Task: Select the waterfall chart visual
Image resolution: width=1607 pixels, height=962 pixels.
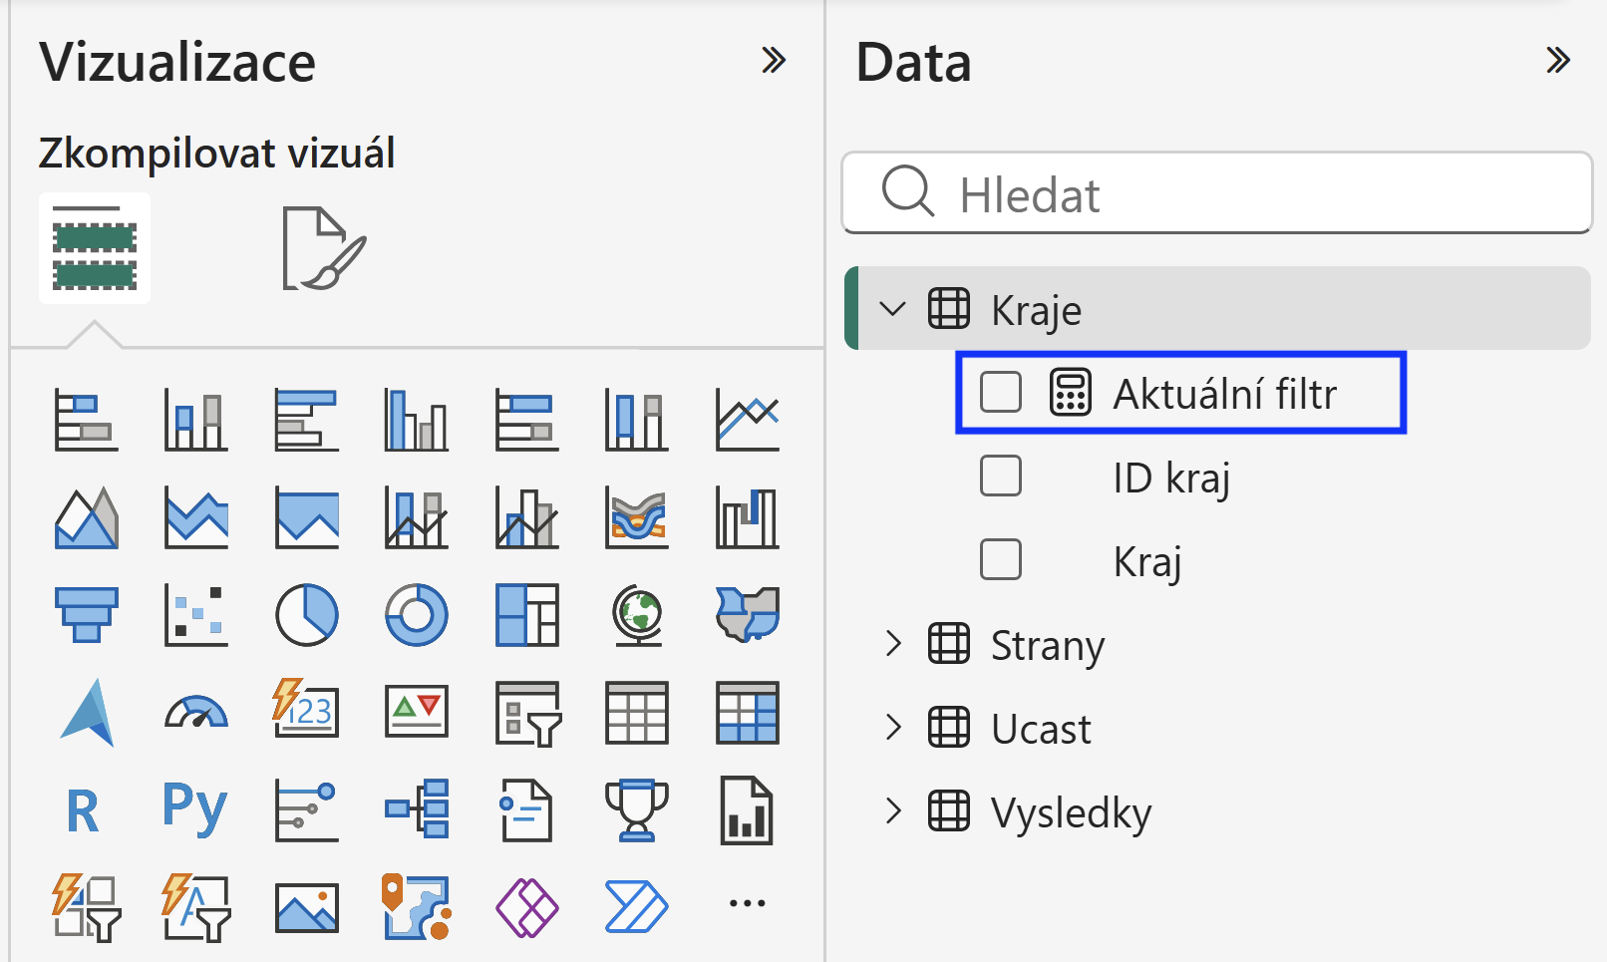Action: tap(748, 517)
